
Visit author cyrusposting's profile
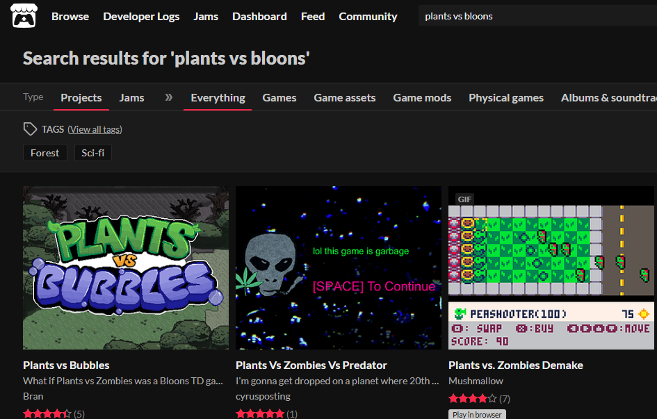263,396
